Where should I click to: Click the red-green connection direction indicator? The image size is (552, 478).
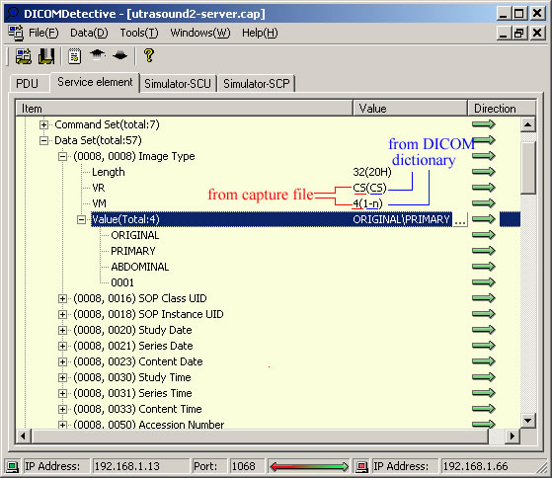tap(309, 467)
